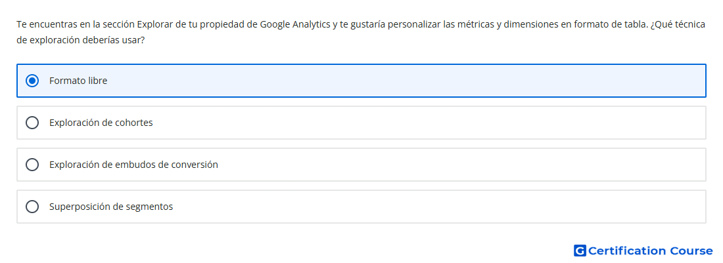Mark the Superposición de segmentos radio circle

click(x=32, y=207)
